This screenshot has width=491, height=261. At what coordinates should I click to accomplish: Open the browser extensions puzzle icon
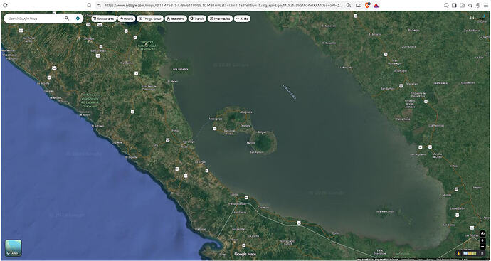[x=446, y=5]
